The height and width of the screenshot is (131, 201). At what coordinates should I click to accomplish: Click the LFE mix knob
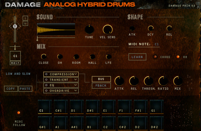pyautogui.click(x=109, y=57)
